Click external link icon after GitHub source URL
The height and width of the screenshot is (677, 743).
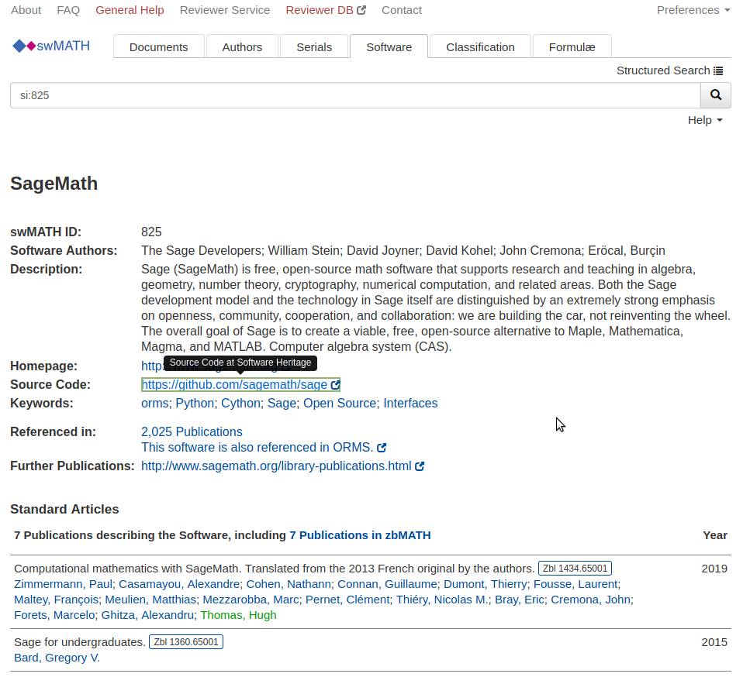335,385
